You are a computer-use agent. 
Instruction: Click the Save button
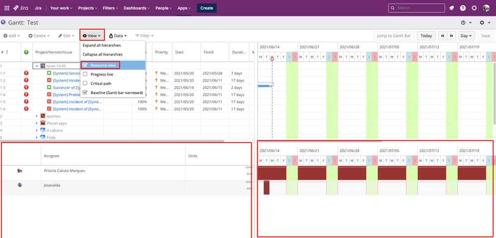(x=486, y=36)
